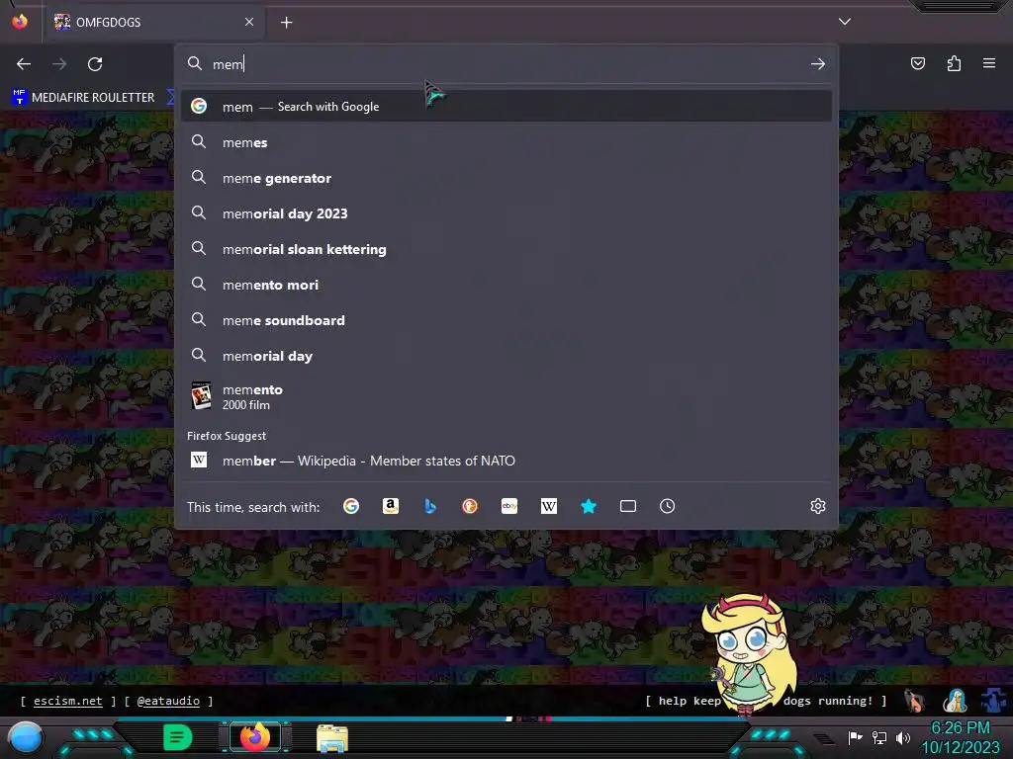Click the Firefox logo in the title bar
This screenshot has width=1013, height=759.
click(x=20, y=22)
